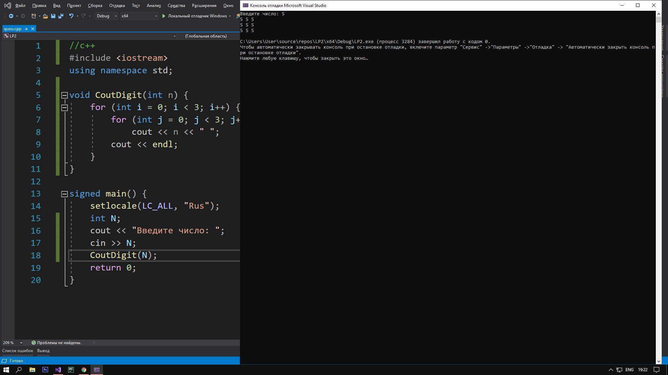Open the Сборка menu

tap(95, 6)
